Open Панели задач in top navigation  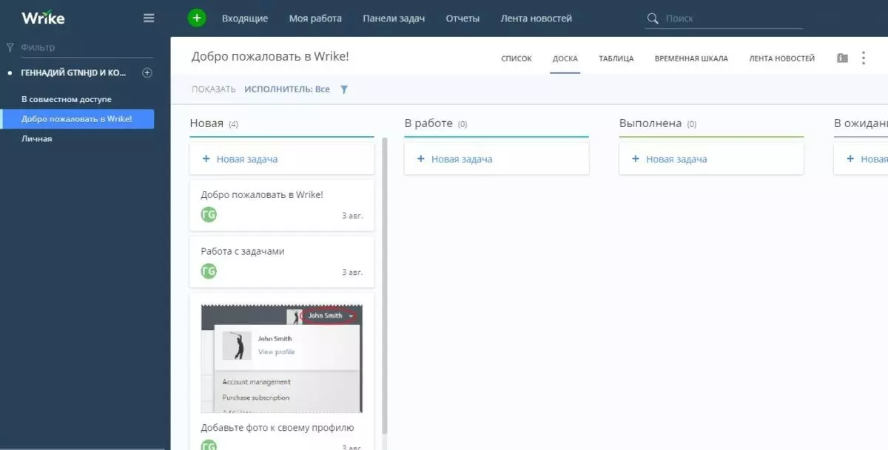[x=394, y=18]
